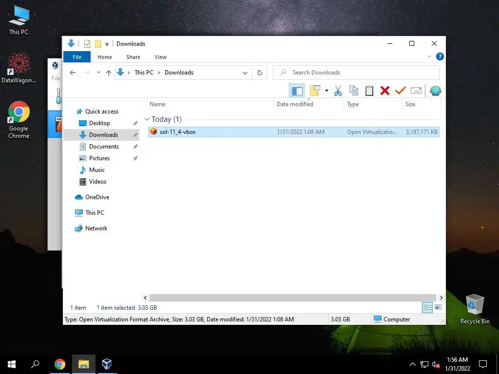Switch to Details view layout icon
Image resolution: width=499 pixels, height=374 pixels.
click(427, 307)
